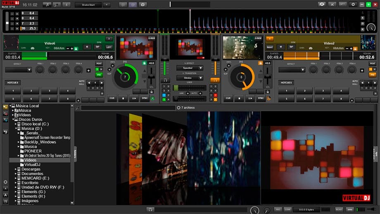
Task: Open left deck EFFECT dropdown
Action: click(19, 70)
